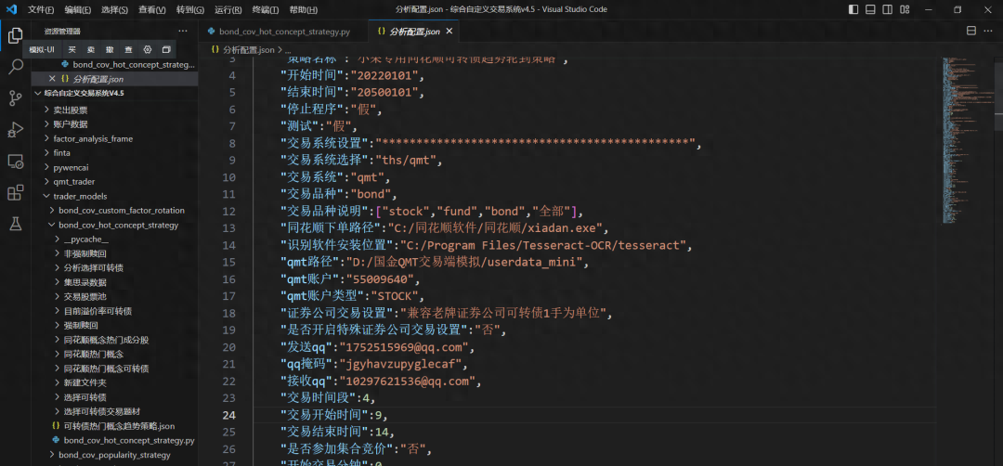This screenshot has width=1003, height=466.
Task: Click window-stack icon on floating toolbar
Action: pos(166,50)
